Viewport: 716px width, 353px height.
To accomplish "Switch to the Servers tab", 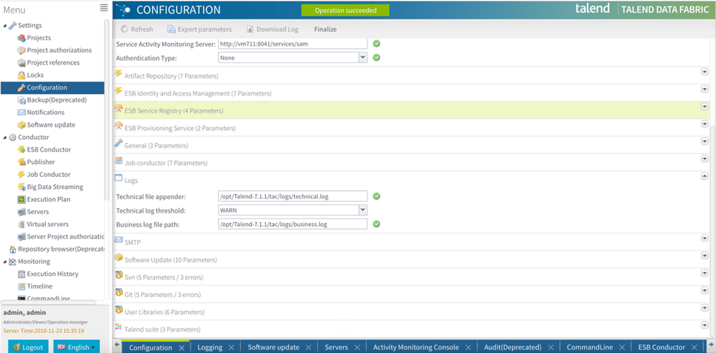I will pyautogui.click(x=337, y=347).
